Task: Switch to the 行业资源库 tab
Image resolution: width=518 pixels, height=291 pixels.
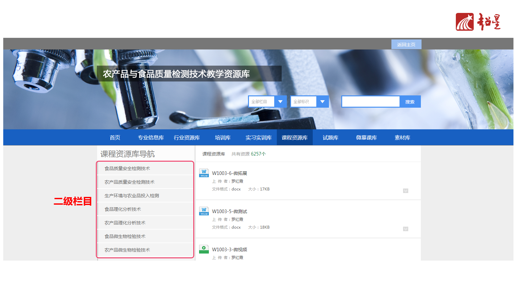Action: point(187,138)
